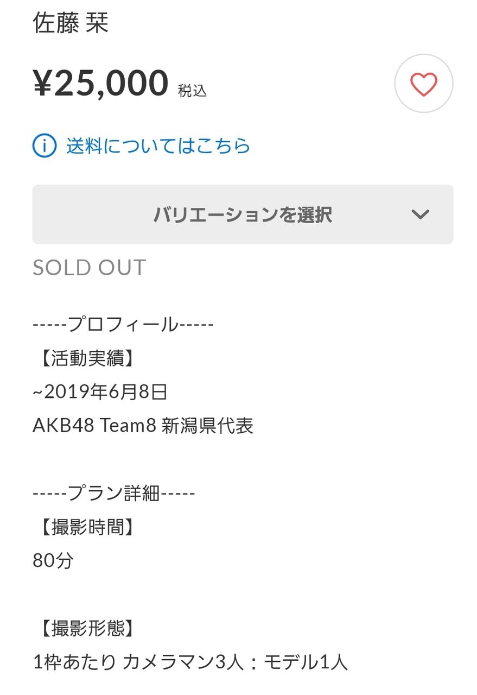Click the chevron arrow on variation selector
Viewport: 477px width, 695px height.
(x=420, y=214)
